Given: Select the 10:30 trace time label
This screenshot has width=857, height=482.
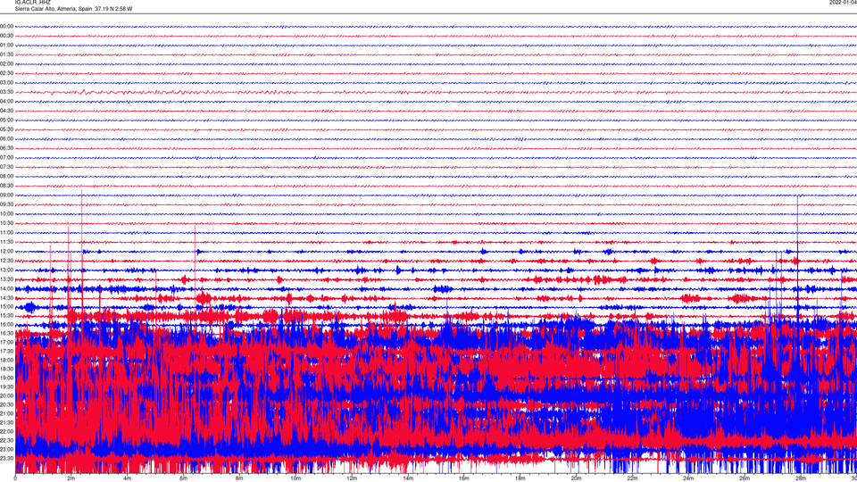Looking at the screenshot, I should (x=6, y=223).
